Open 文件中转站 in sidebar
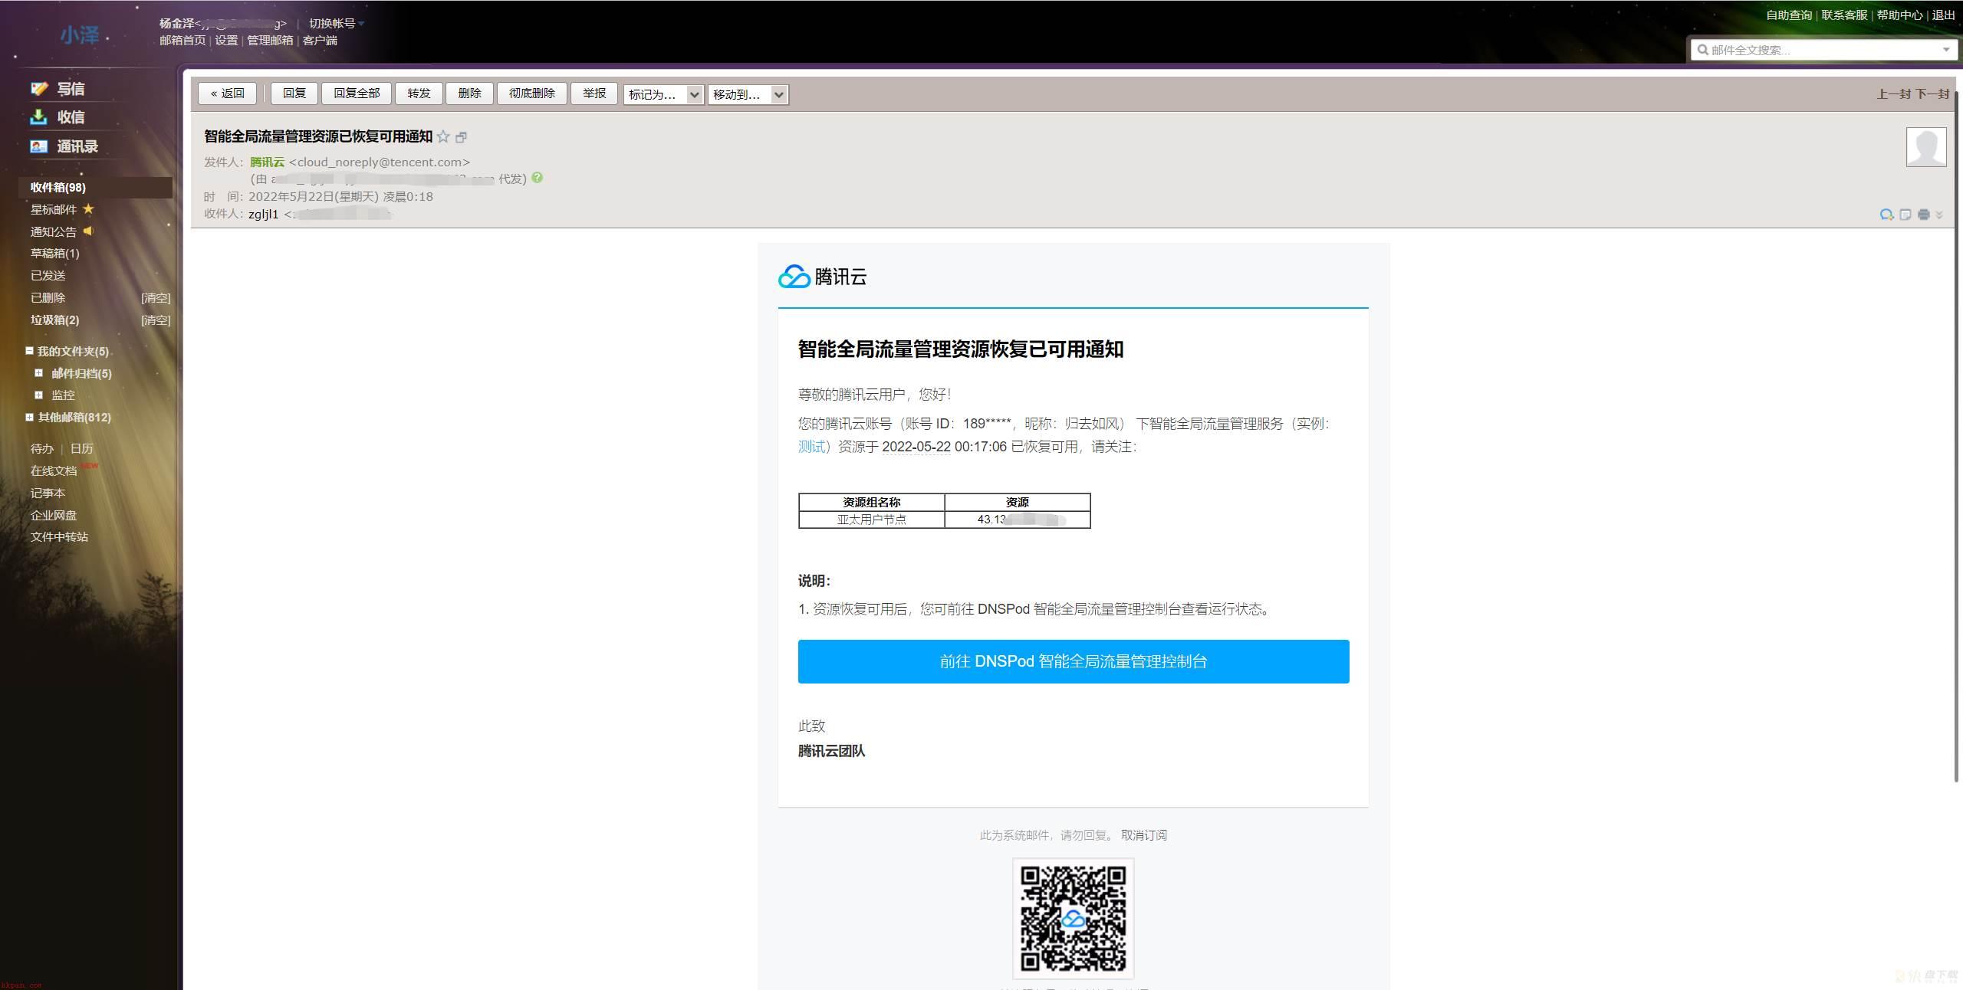The image size is (1963, 990). point(59,536)
